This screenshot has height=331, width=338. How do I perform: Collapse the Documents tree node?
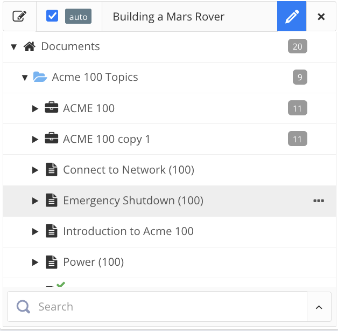click(x=13, y=47)
